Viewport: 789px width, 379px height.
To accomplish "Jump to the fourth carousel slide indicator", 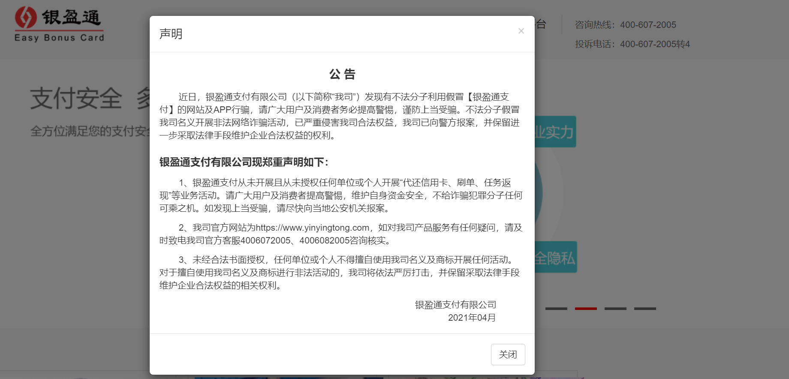I will click(x=645, y=309).
